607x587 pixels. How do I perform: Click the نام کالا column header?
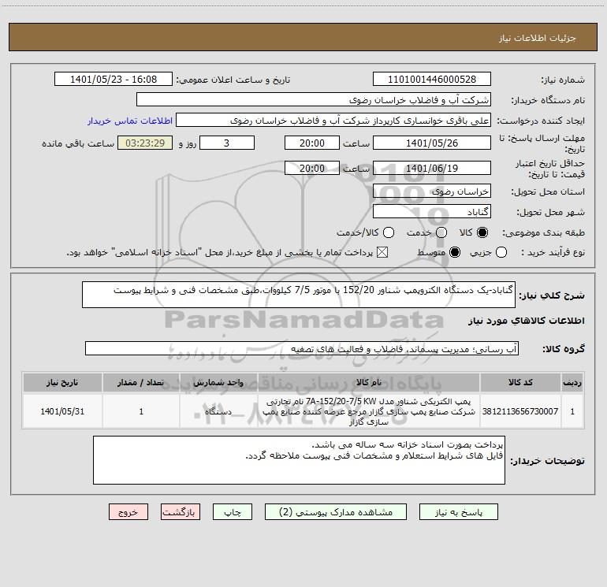pyautogui.click(x=369, y=382)
